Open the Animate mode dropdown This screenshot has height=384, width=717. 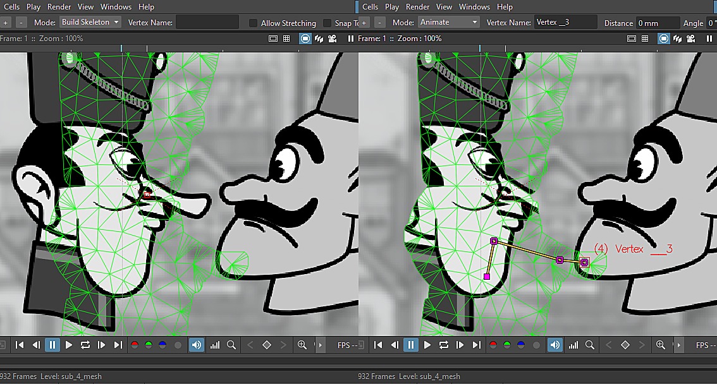pyautogui.click(x=448, y=22)
